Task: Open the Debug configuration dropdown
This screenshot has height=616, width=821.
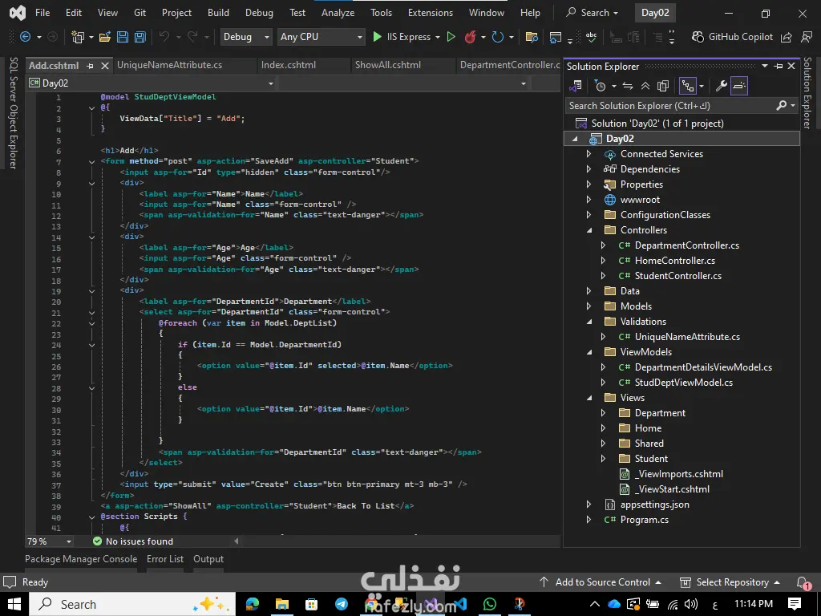Action: (246, 37)
